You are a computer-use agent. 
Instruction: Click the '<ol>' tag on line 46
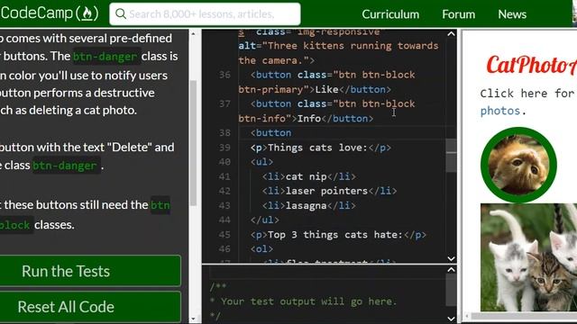point(262,249)
